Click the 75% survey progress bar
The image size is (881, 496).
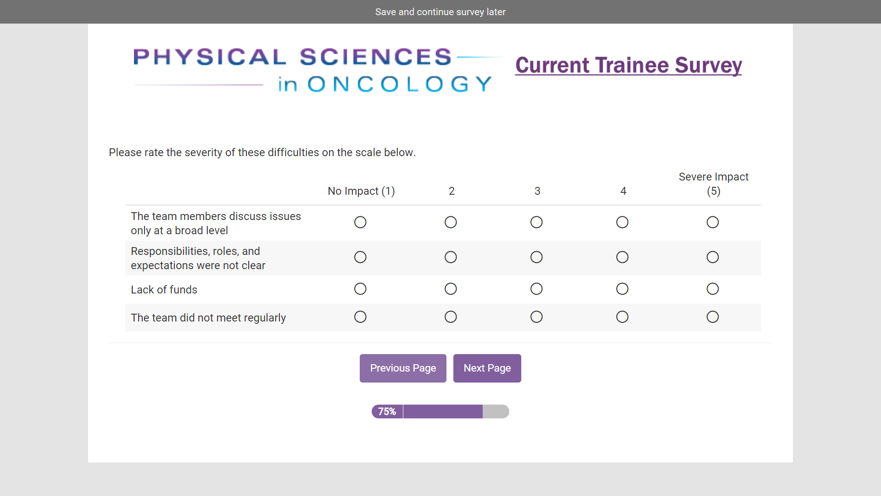point(440,411)
